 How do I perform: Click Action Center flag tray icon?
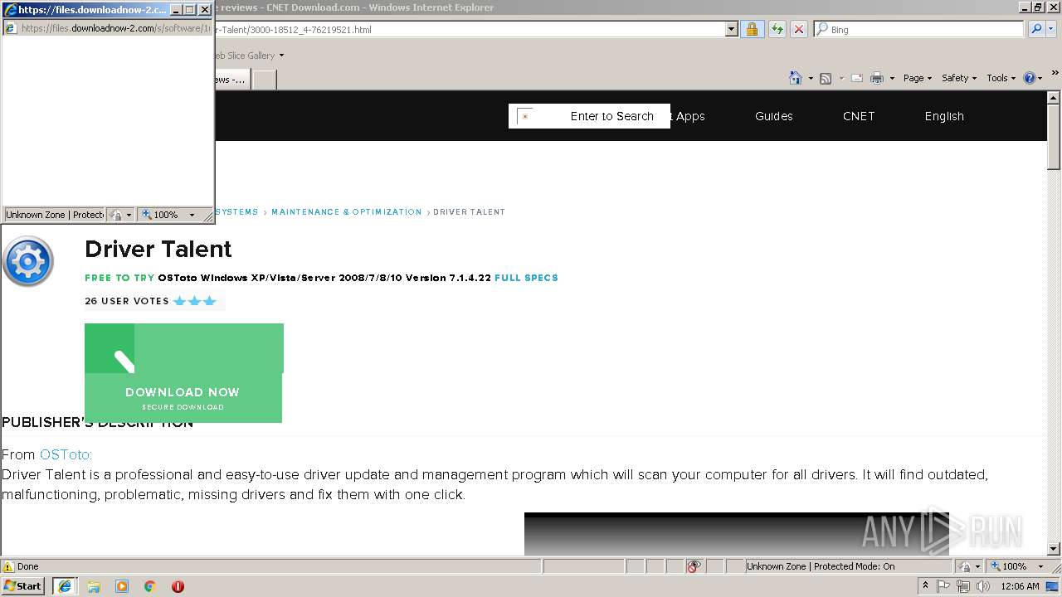(x=944, y=586)
